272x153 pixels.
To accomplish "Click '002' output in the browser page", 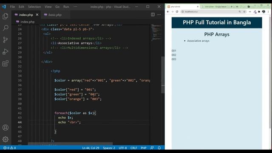I will point(174,55).
